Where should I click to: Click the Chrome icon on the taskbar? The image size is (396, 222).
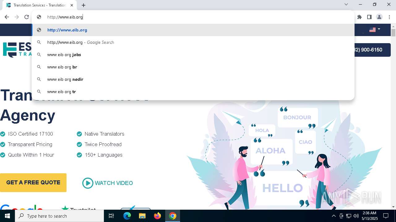tap(173, 216)
